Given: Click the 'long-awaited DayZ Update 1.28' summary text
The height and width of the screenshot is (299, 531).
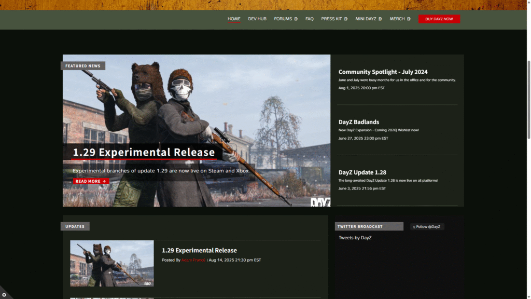Looking at the screenshot, I should [388, 180].
